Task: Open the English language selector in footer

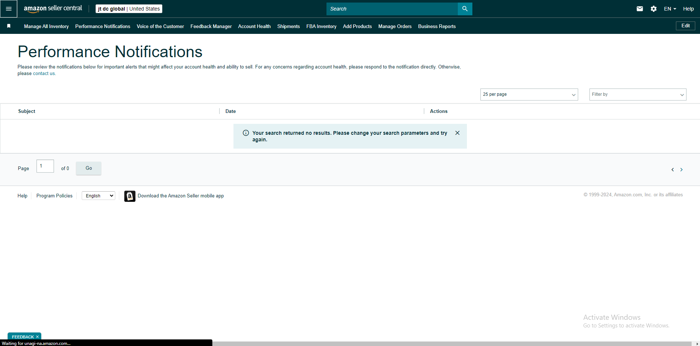Action: (98, 196)
